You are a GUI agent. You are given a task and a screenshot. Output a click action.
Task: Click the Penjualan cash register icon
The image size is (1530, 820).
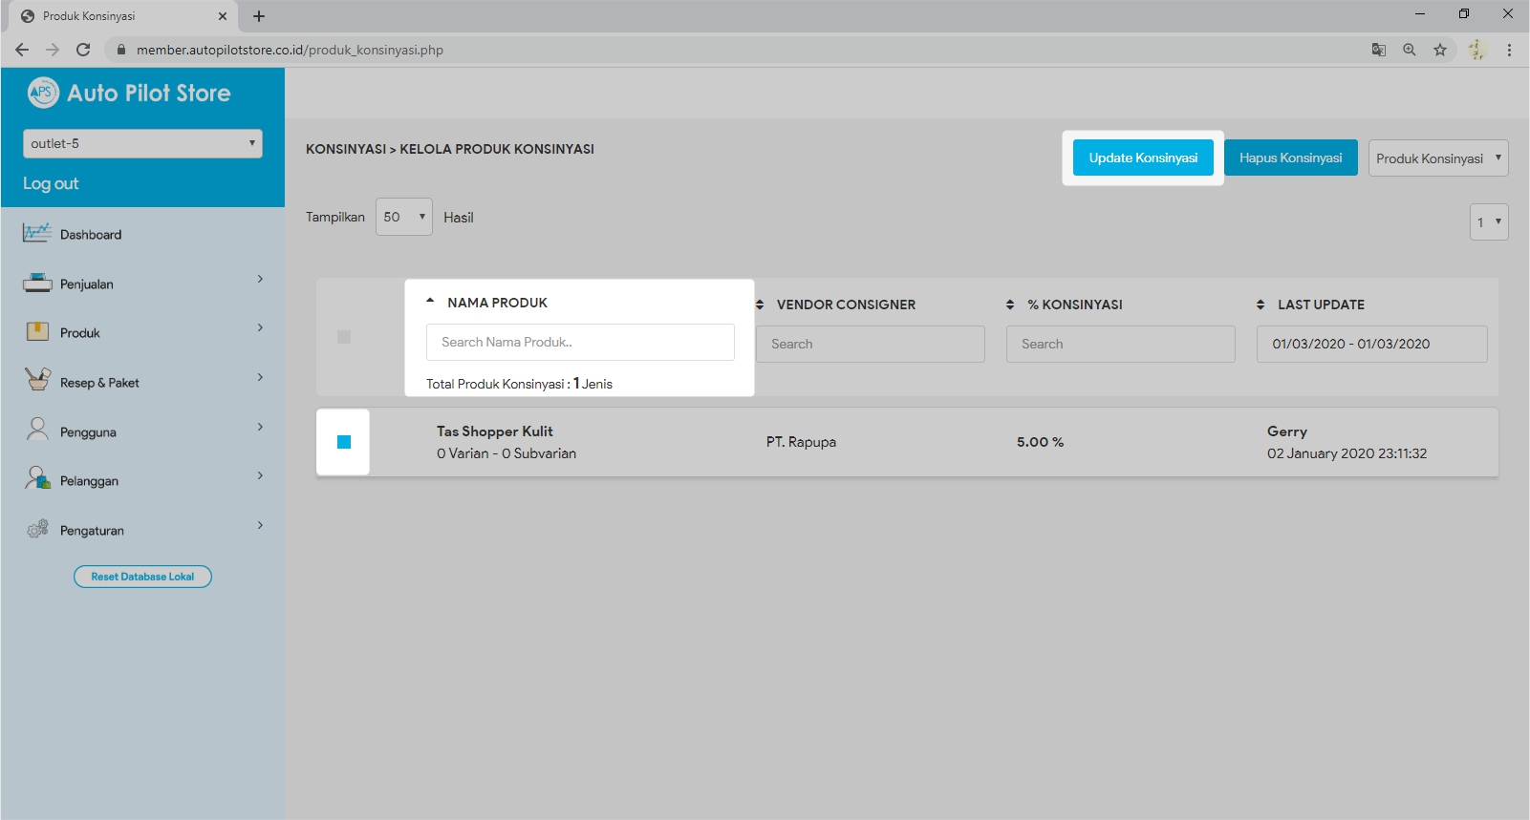(37, 283)
